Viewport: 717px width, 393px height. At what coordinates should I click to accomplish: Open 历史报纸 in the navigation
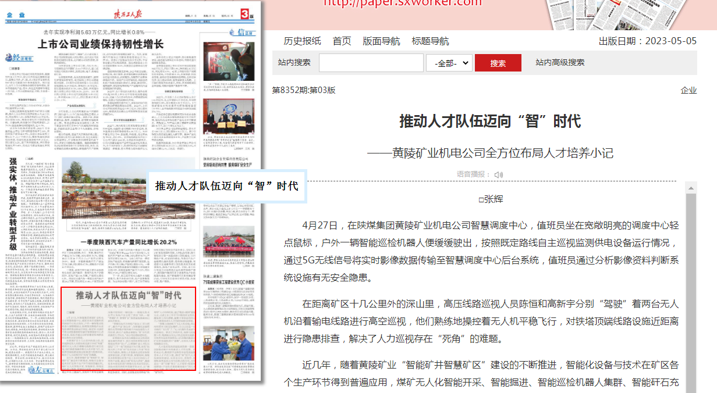point(302,41)
